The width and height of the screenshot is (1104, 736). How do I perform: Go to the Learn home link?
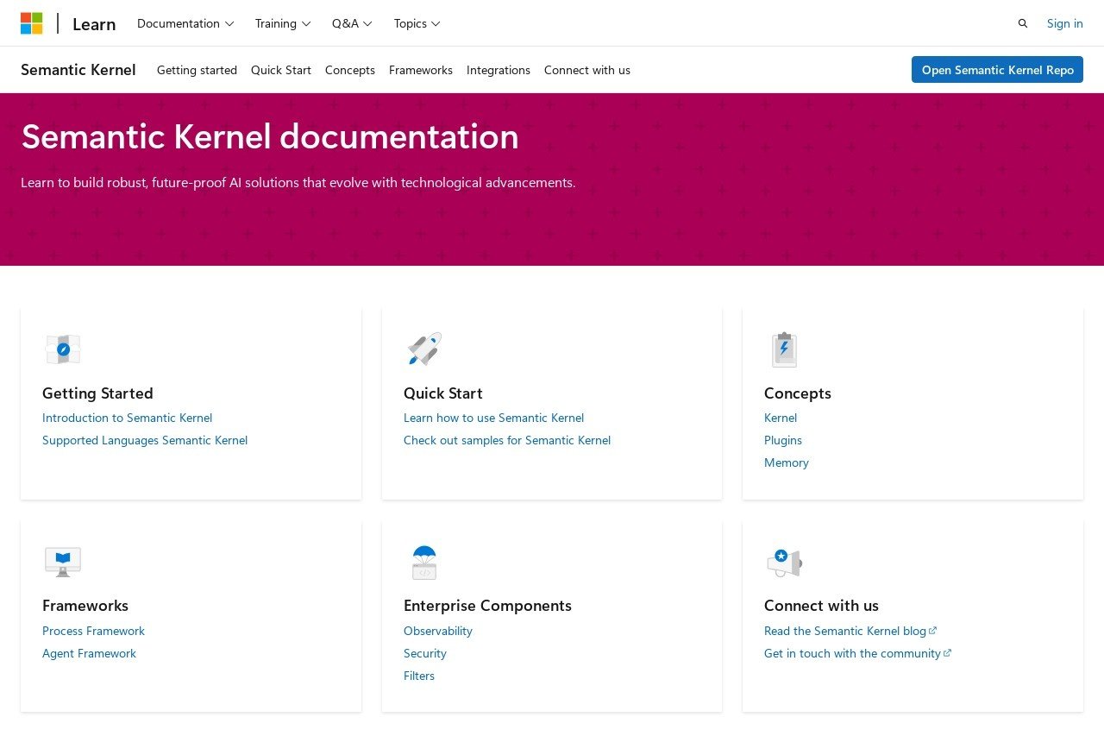(94, 24)
